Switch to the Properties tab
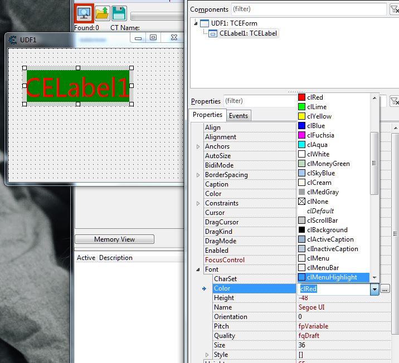The height and width of the screenshot is (363, 399). [207, 115]
